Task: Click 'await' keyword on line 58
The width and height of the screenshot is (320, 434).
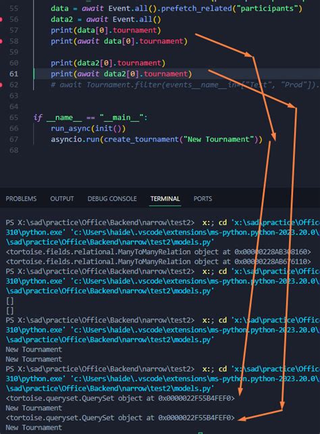Action: click(x=88, y=41)
